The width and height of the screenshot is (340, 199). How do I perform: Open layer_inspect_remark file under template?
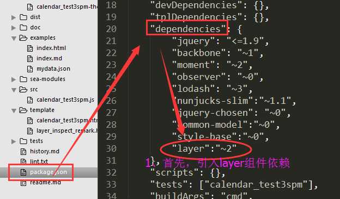point(67,130)
